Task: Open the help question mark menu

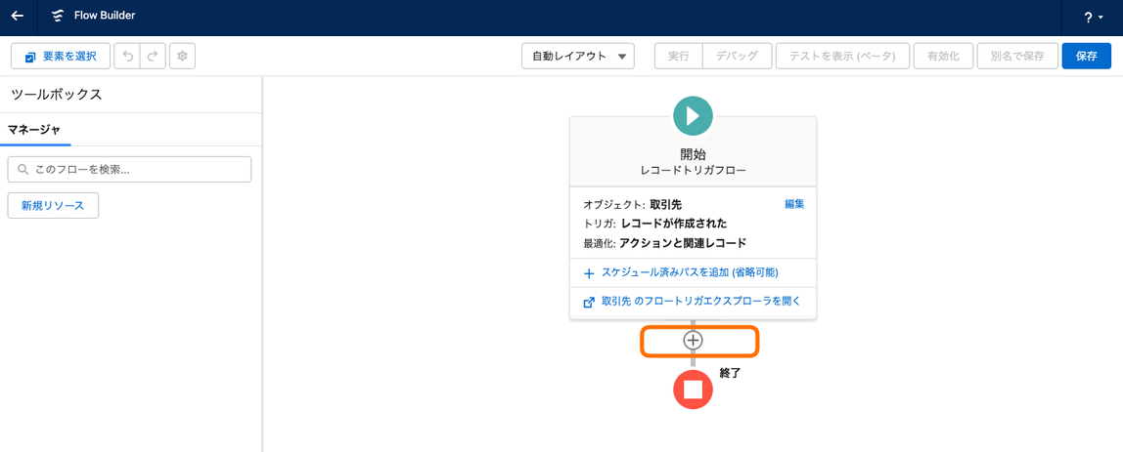Action: click(x=1093, y=18)
